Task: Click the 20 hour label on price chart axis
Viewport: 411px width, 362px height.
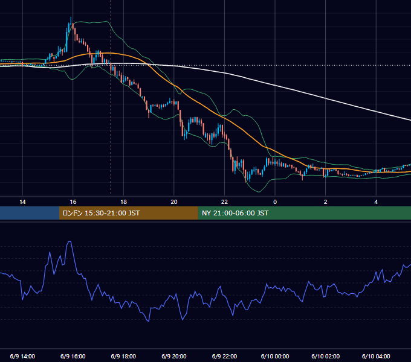Action: (x=174, y=202)
